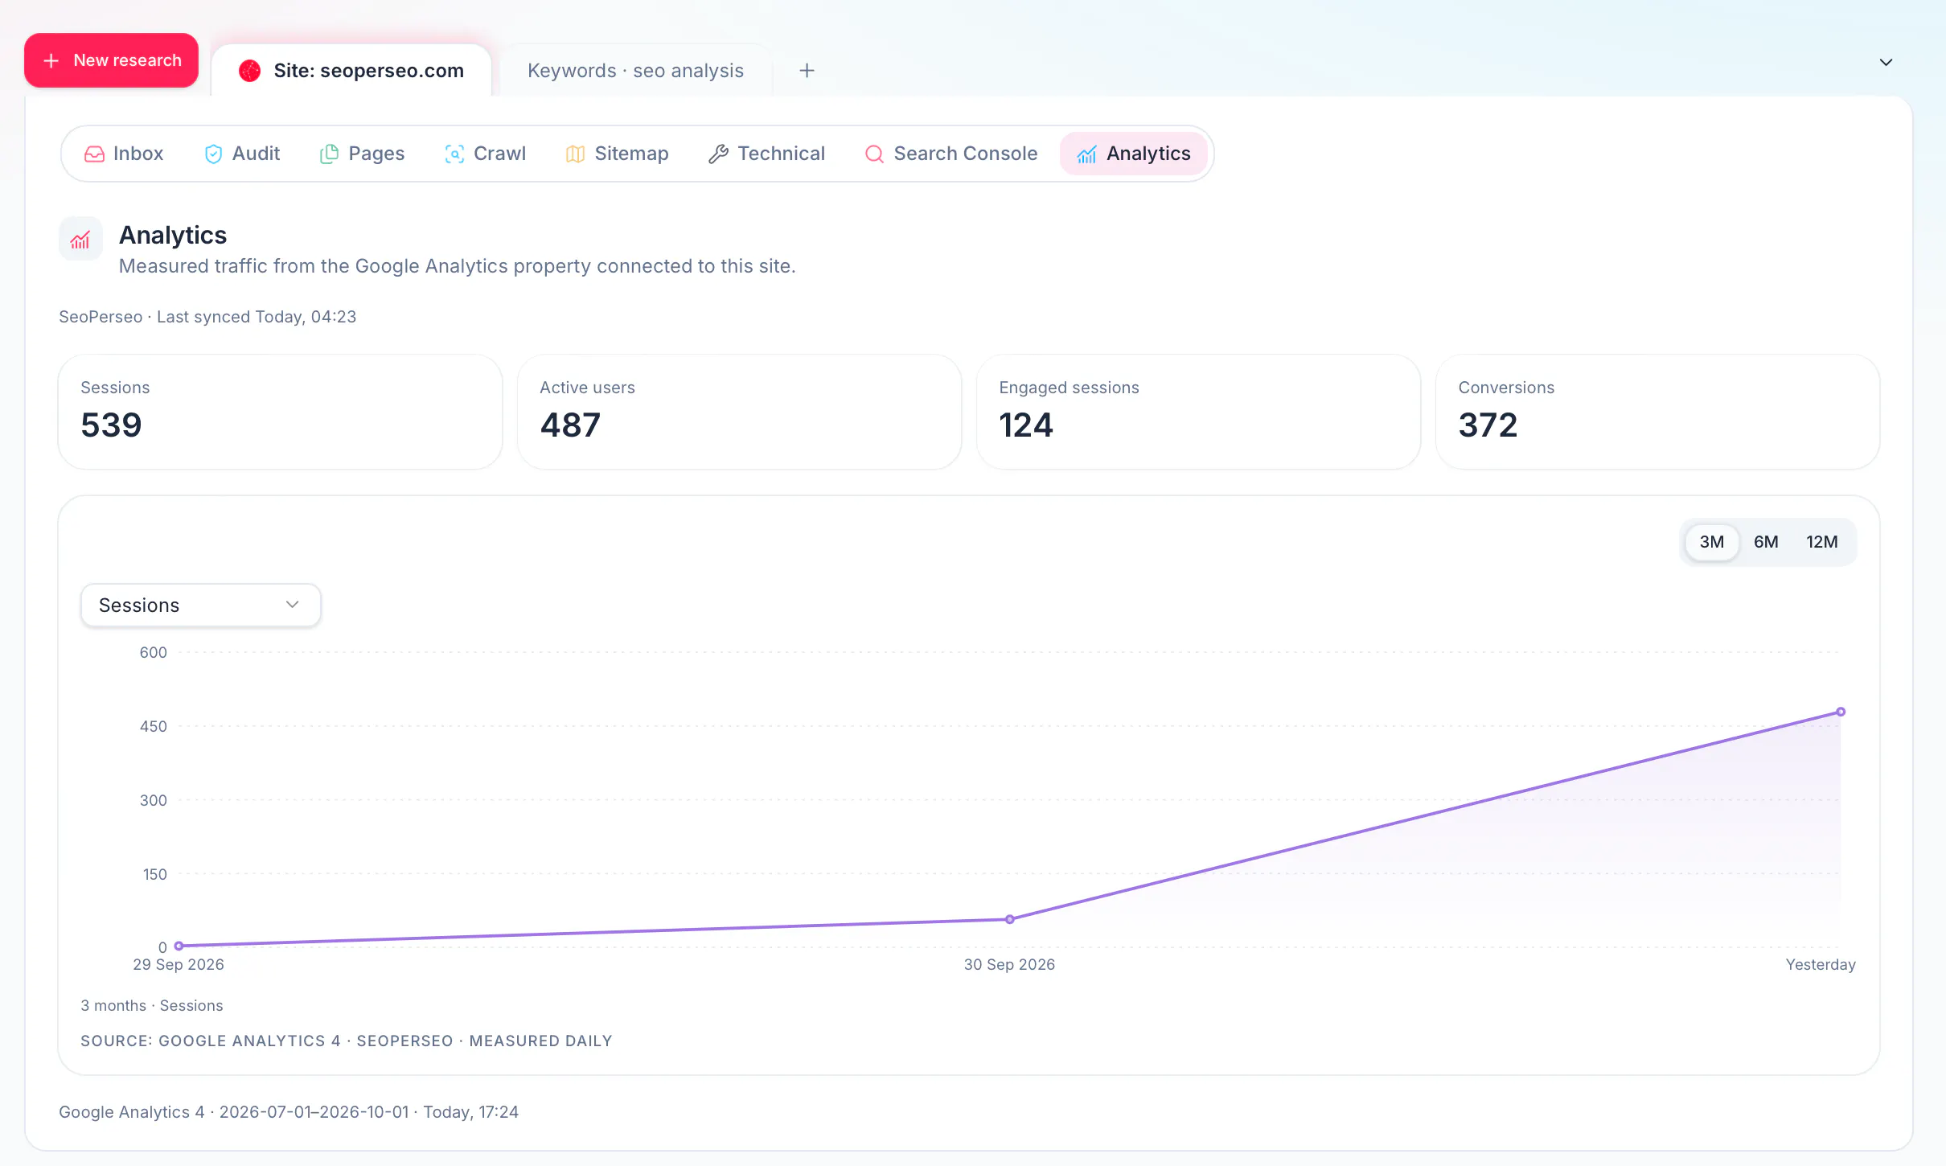
Task: Click the plus icon in New research button
Action: pyautogui.click(x=51, y=61)
